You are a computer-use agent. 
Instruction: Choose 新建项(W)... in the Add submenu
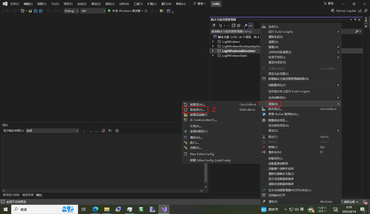(x=221, y=105)
